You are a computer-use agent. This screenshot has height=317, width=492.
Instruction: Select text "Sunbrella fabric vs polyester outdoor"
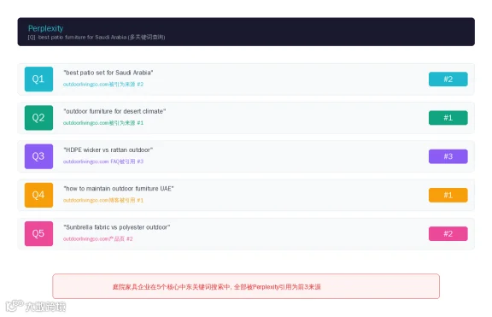[117, 227]
